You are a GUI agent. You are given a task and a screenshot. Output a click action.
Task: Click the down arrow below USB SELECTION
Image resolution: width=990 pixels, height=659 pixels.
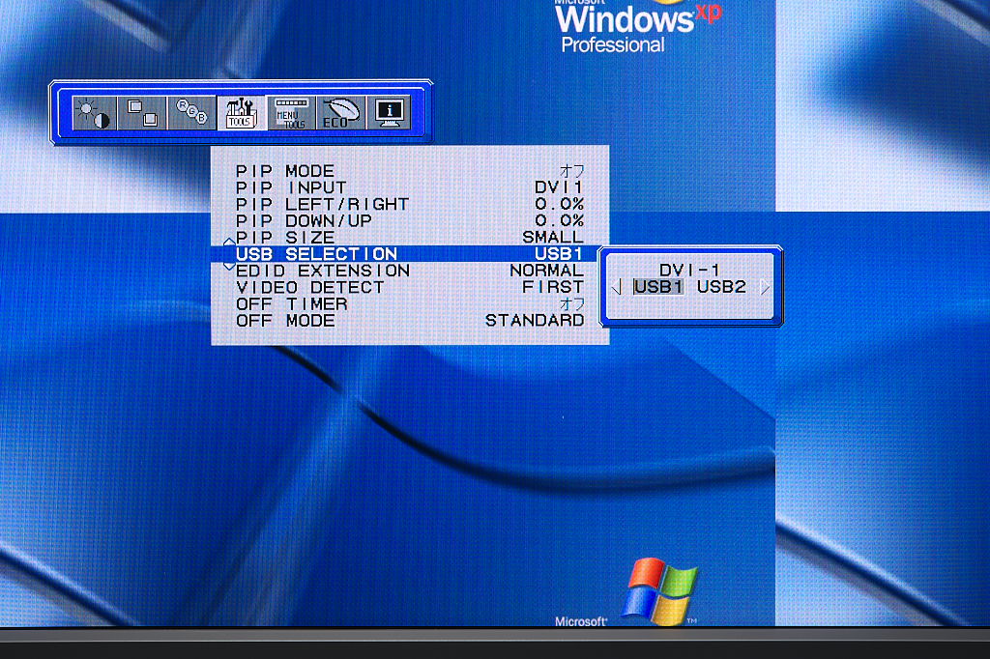[x=229, y=265]
